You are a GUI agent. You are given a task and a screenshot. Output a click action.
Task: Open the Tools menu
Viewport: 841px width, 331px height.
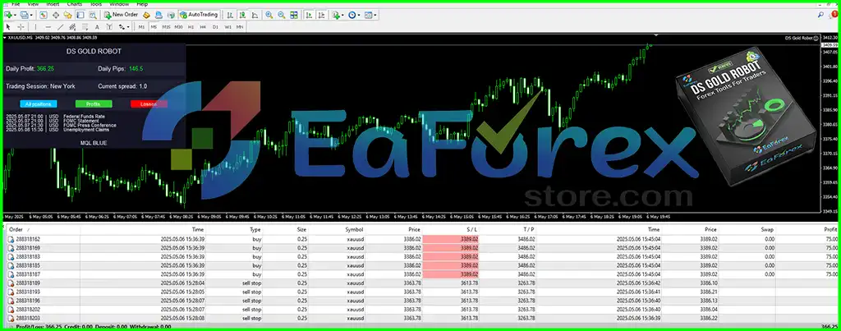96,4
